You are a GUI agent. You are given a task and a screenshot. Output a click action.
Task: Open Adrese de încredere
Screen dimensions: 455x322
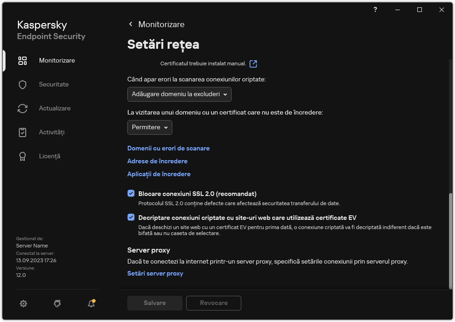(157, 161)
